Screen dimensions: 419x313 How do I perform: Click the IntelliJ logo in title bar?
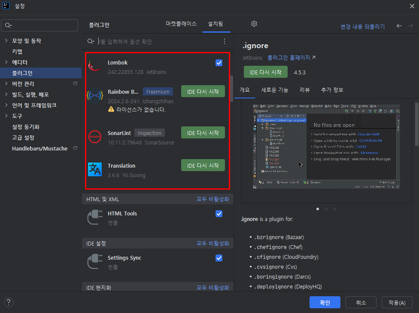coord(6,6)
